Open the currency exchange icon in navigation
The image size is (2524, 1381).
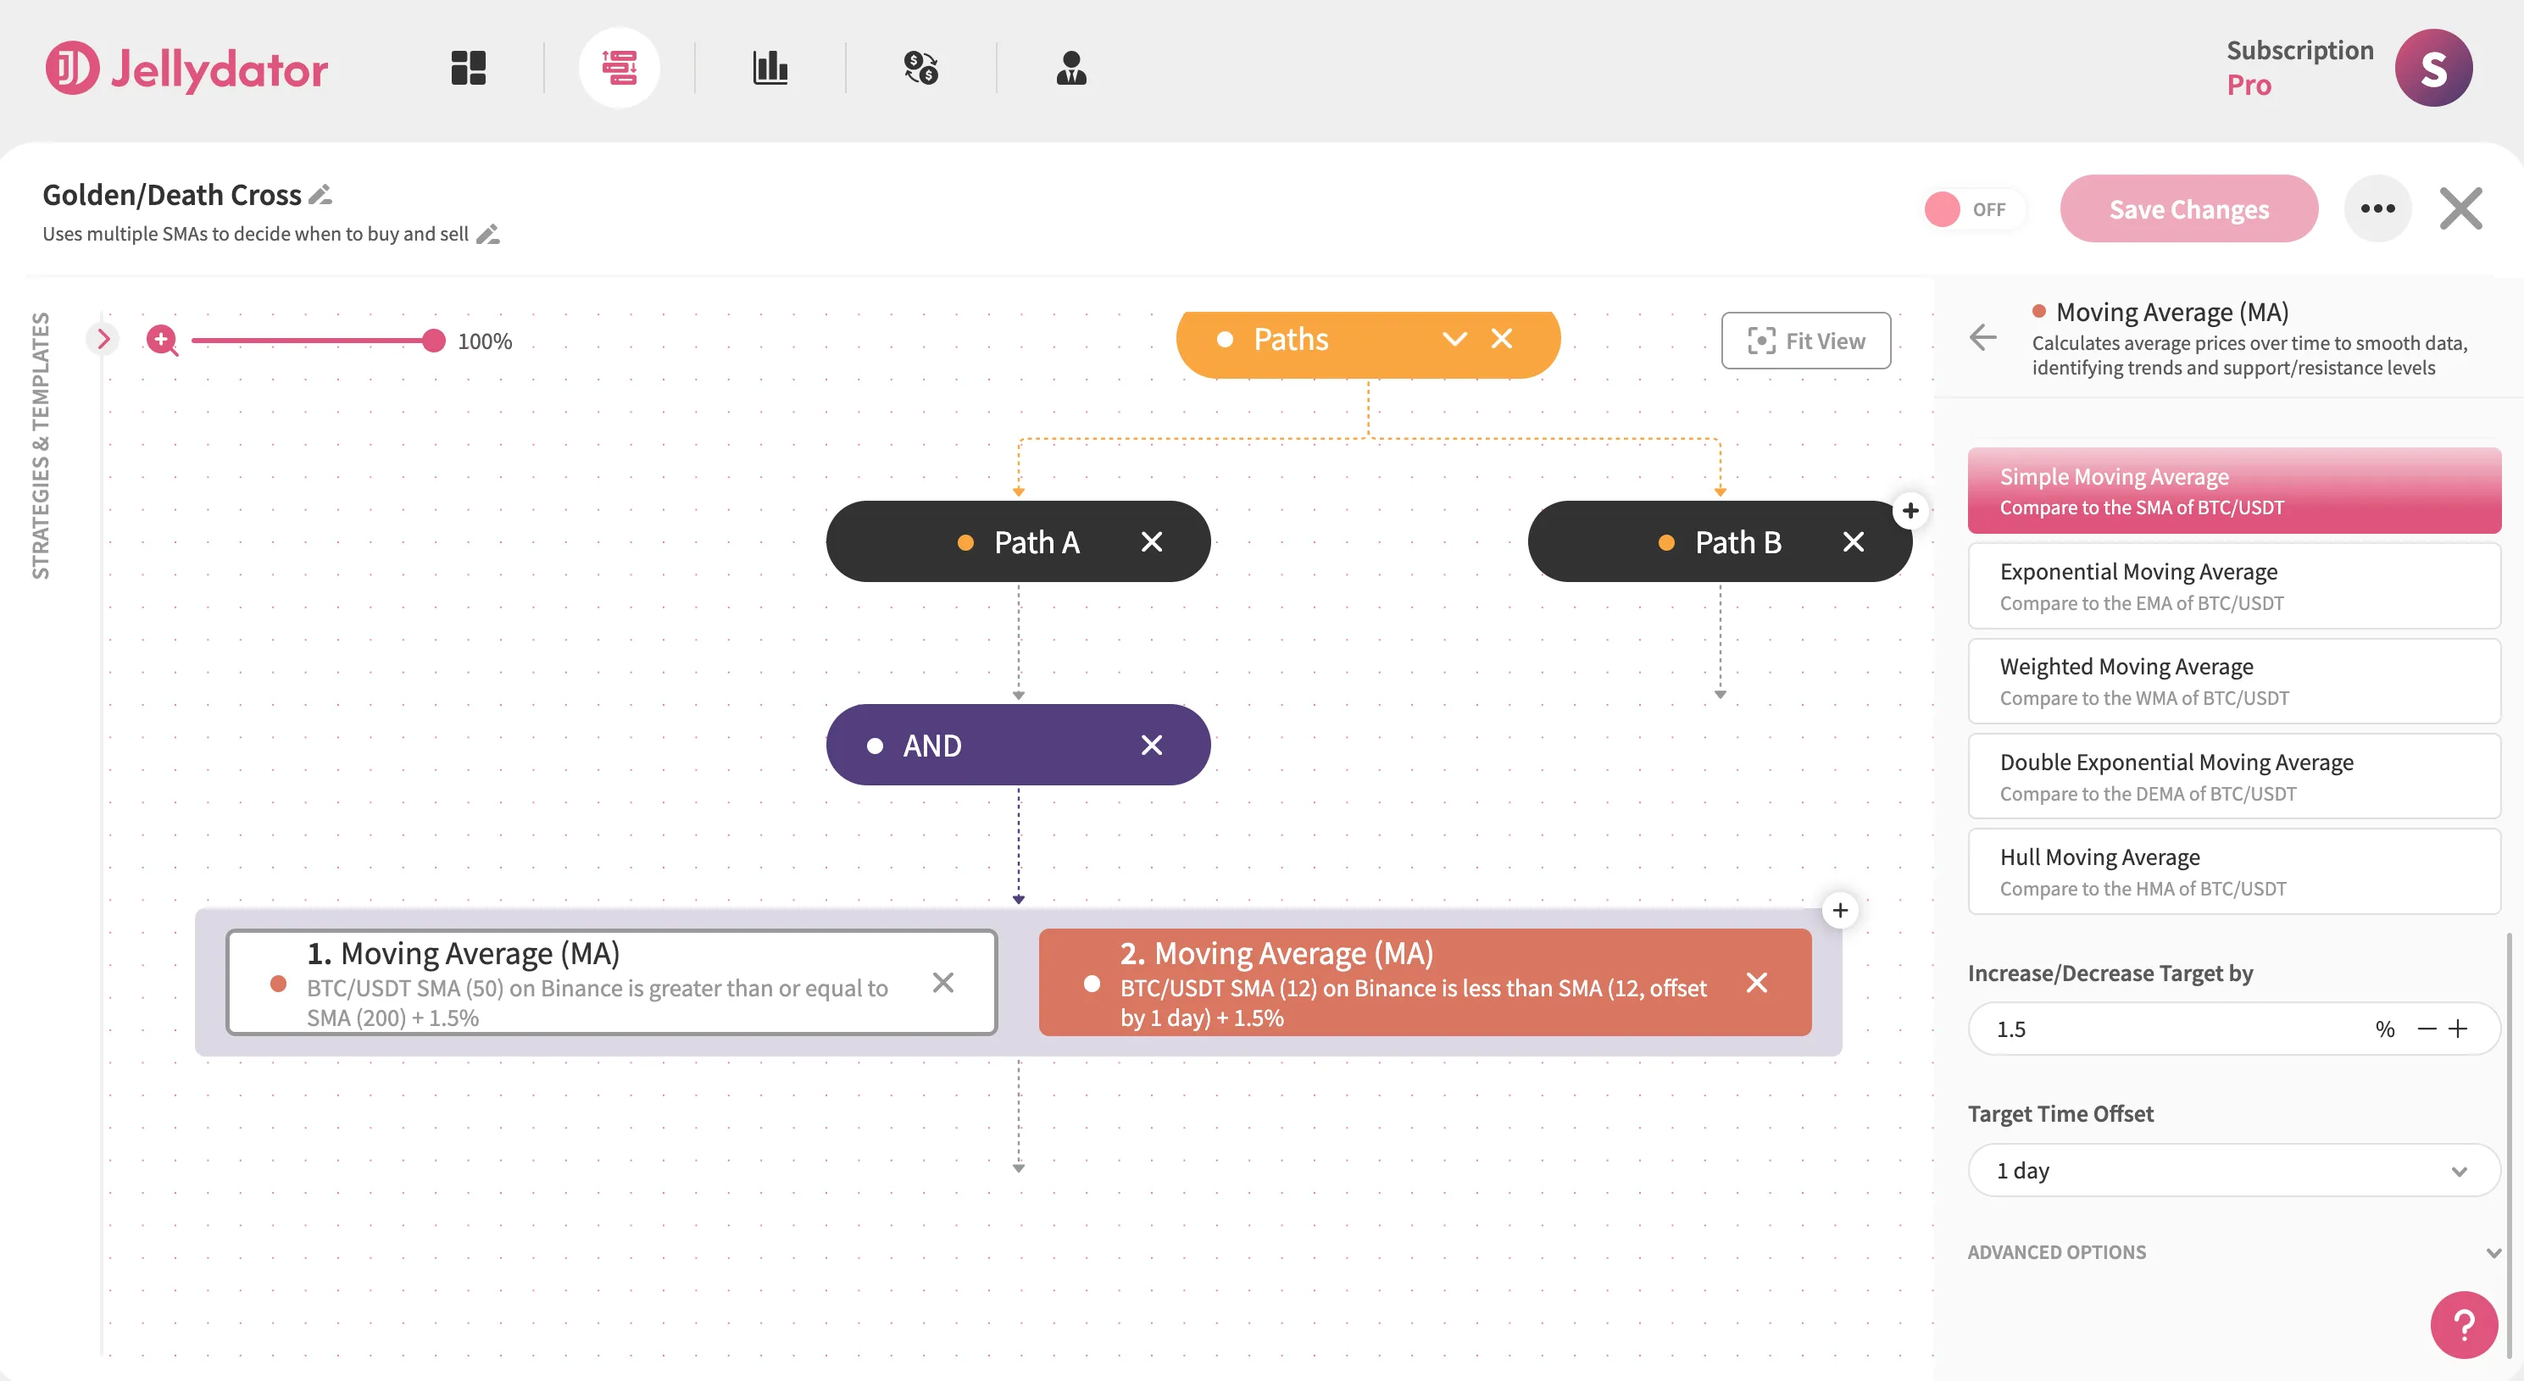921,68
